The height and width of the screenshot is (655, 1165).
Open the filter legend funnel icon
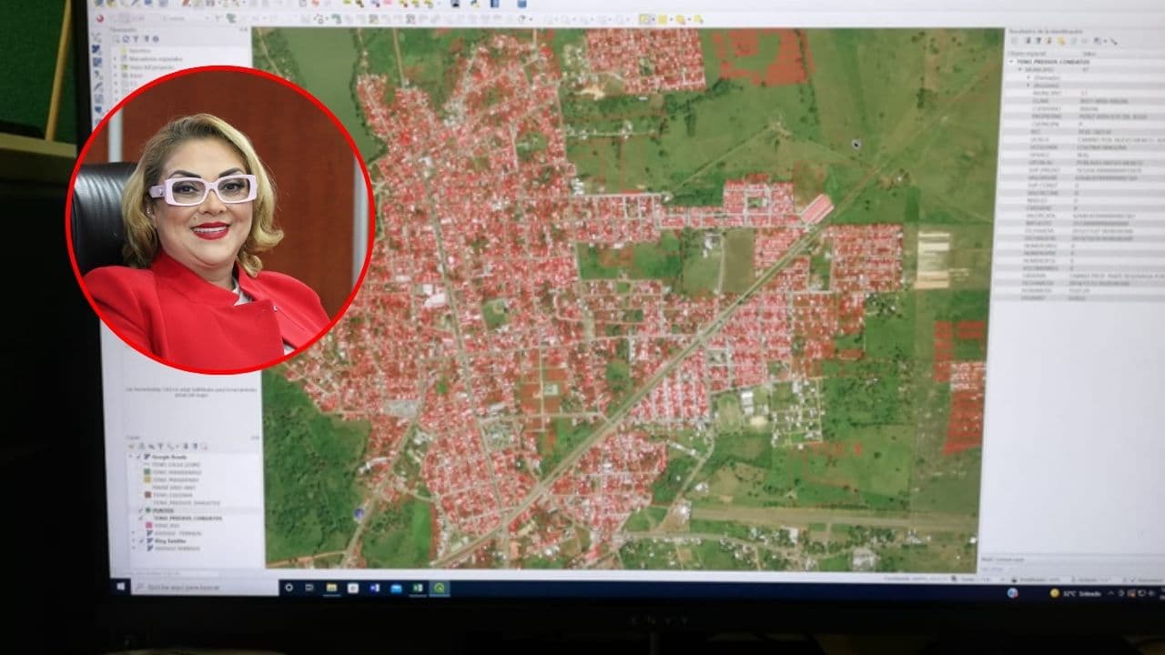(160, 447)
